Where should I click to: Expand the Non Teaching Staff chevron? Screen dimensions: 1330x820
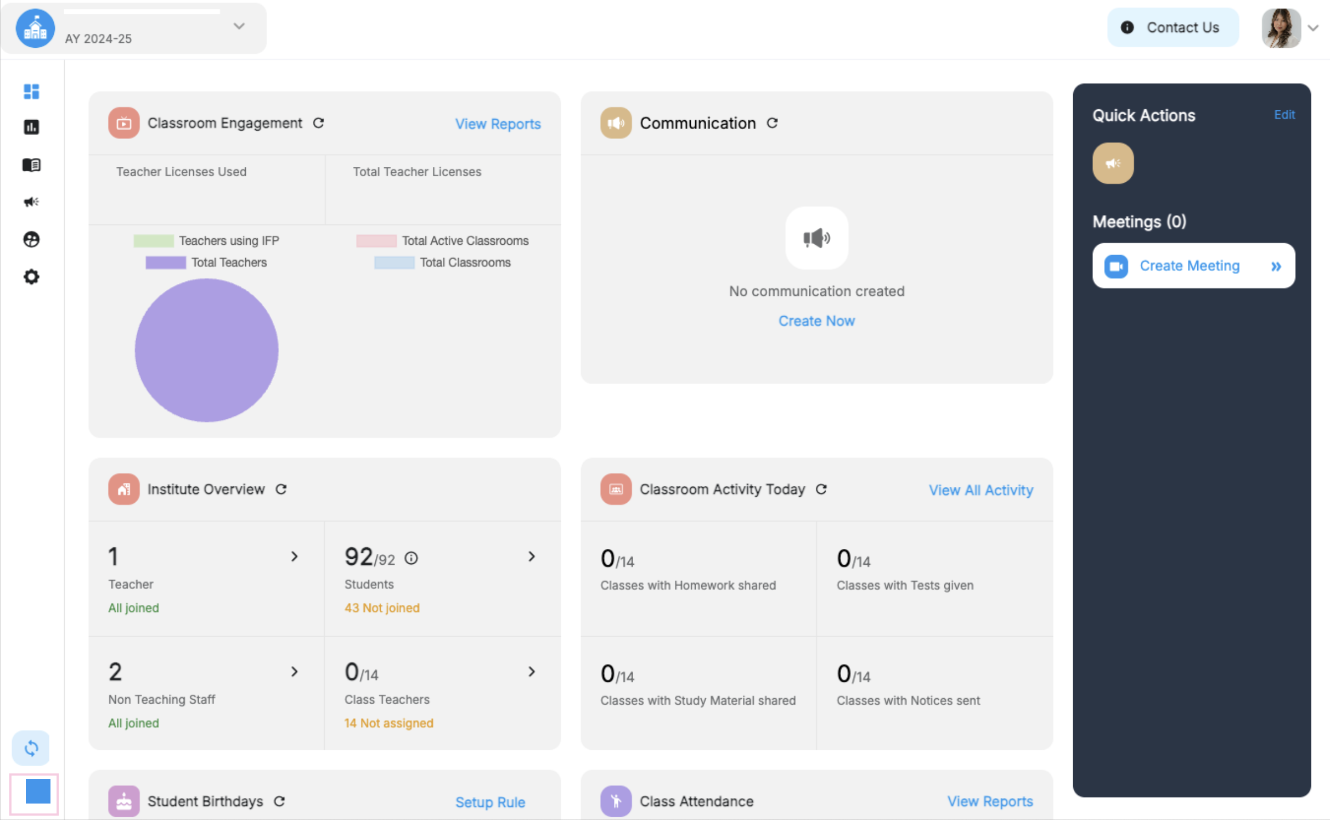295,671
